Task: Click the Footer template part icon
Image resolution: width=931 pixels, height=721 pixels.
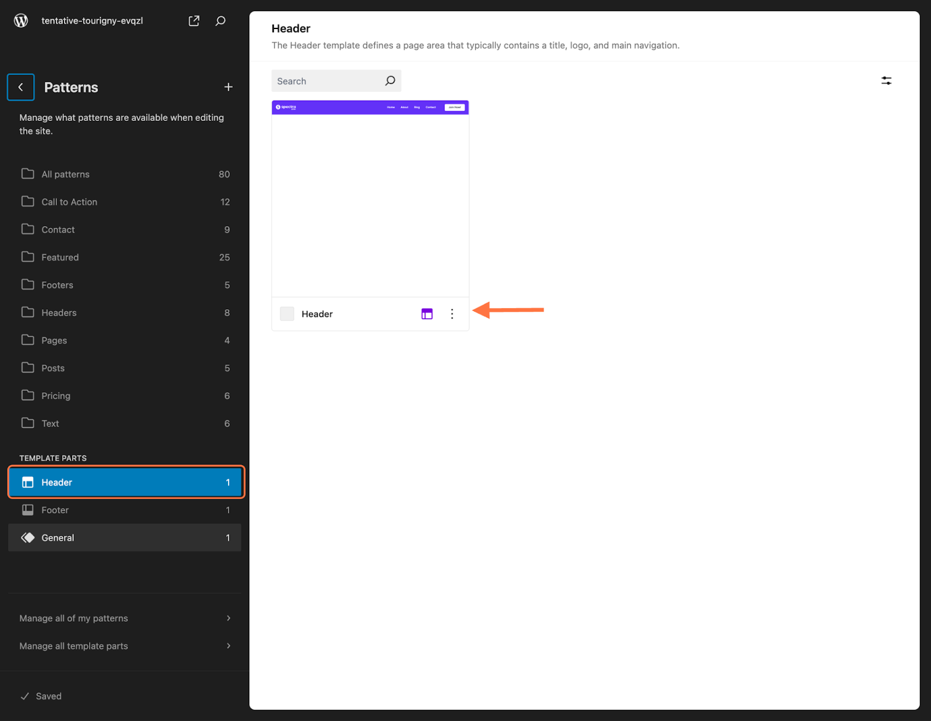Action: pyautogui.click(x=27, y=510)
